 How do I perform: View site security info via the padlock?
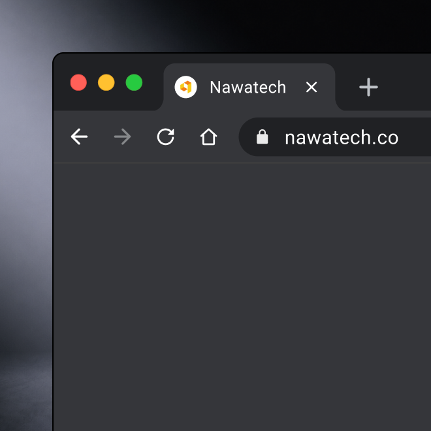263,136
